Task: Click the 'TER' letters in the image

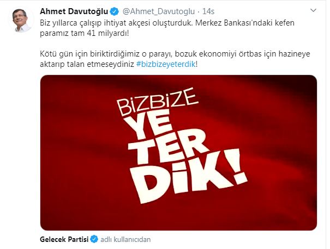Action: point(167,148)
